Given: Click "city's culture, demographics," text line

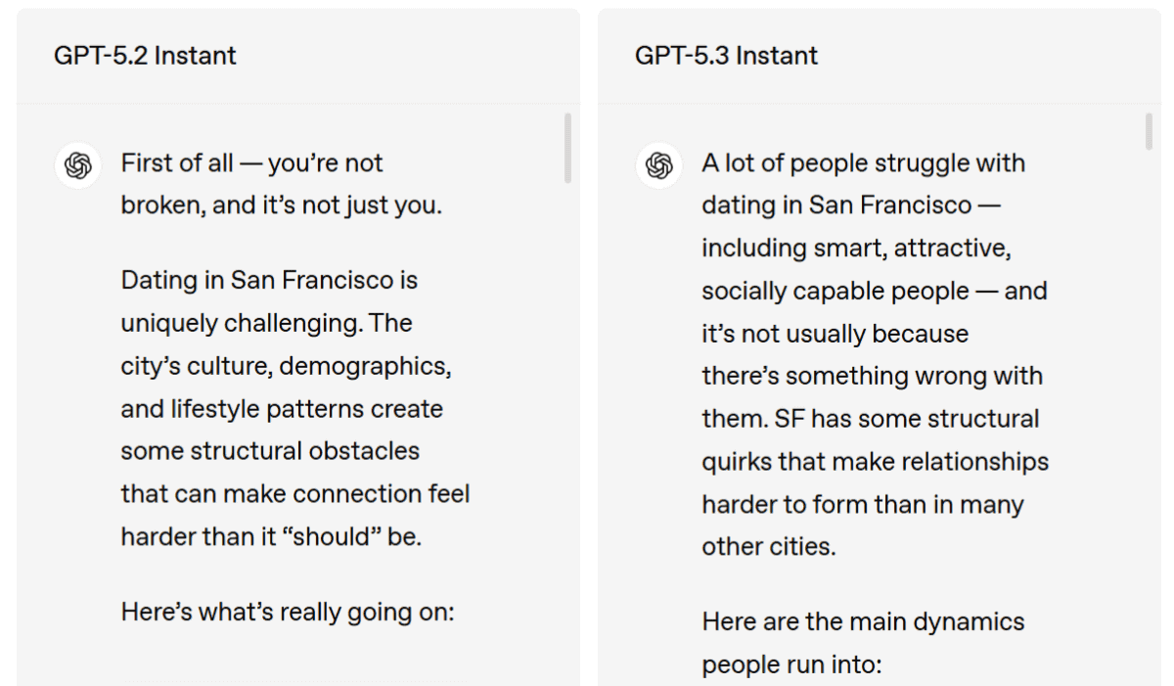Looking at the screenshot, I should coord(286,366).
